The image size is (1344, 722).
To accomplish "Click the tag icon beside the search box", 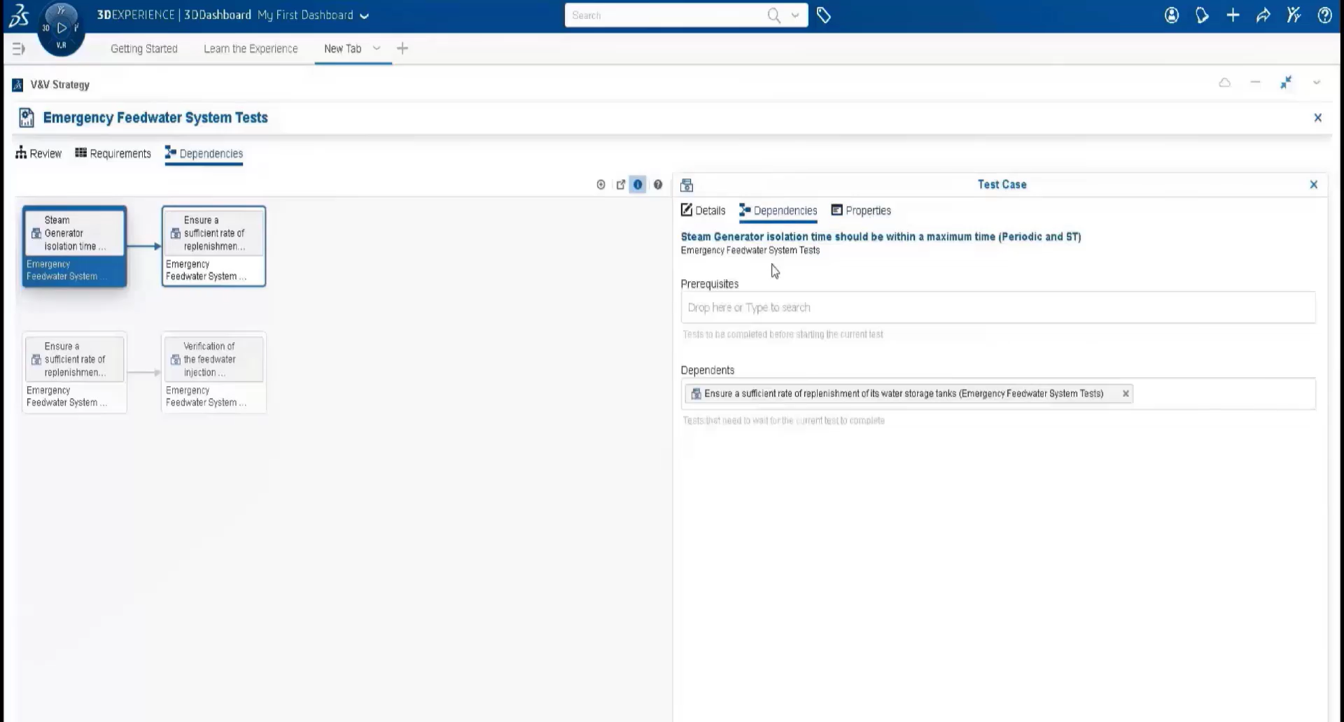I will click(824, 15).
